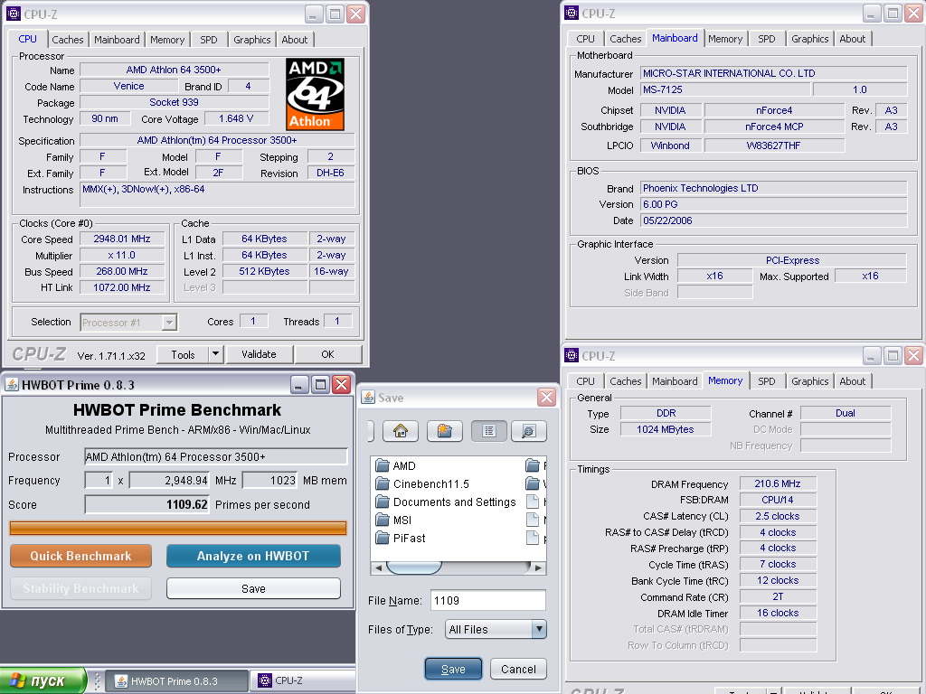The height and width of the screenshot is (694, 926).
Task: Switch to Graphics tab in CPU window
Action: [251, 40]
